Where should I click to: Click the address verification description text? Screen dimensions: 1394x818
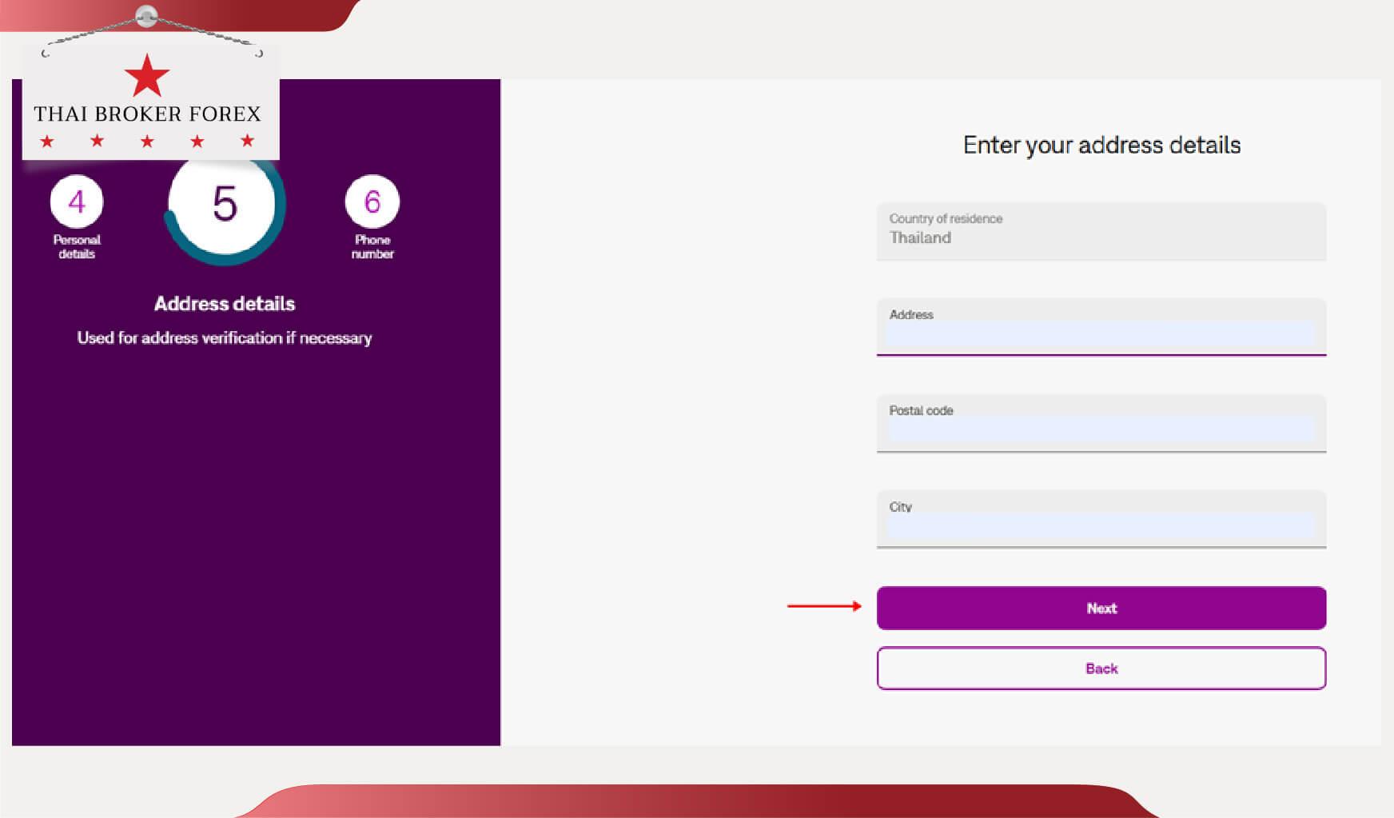(x=225, y=338)
